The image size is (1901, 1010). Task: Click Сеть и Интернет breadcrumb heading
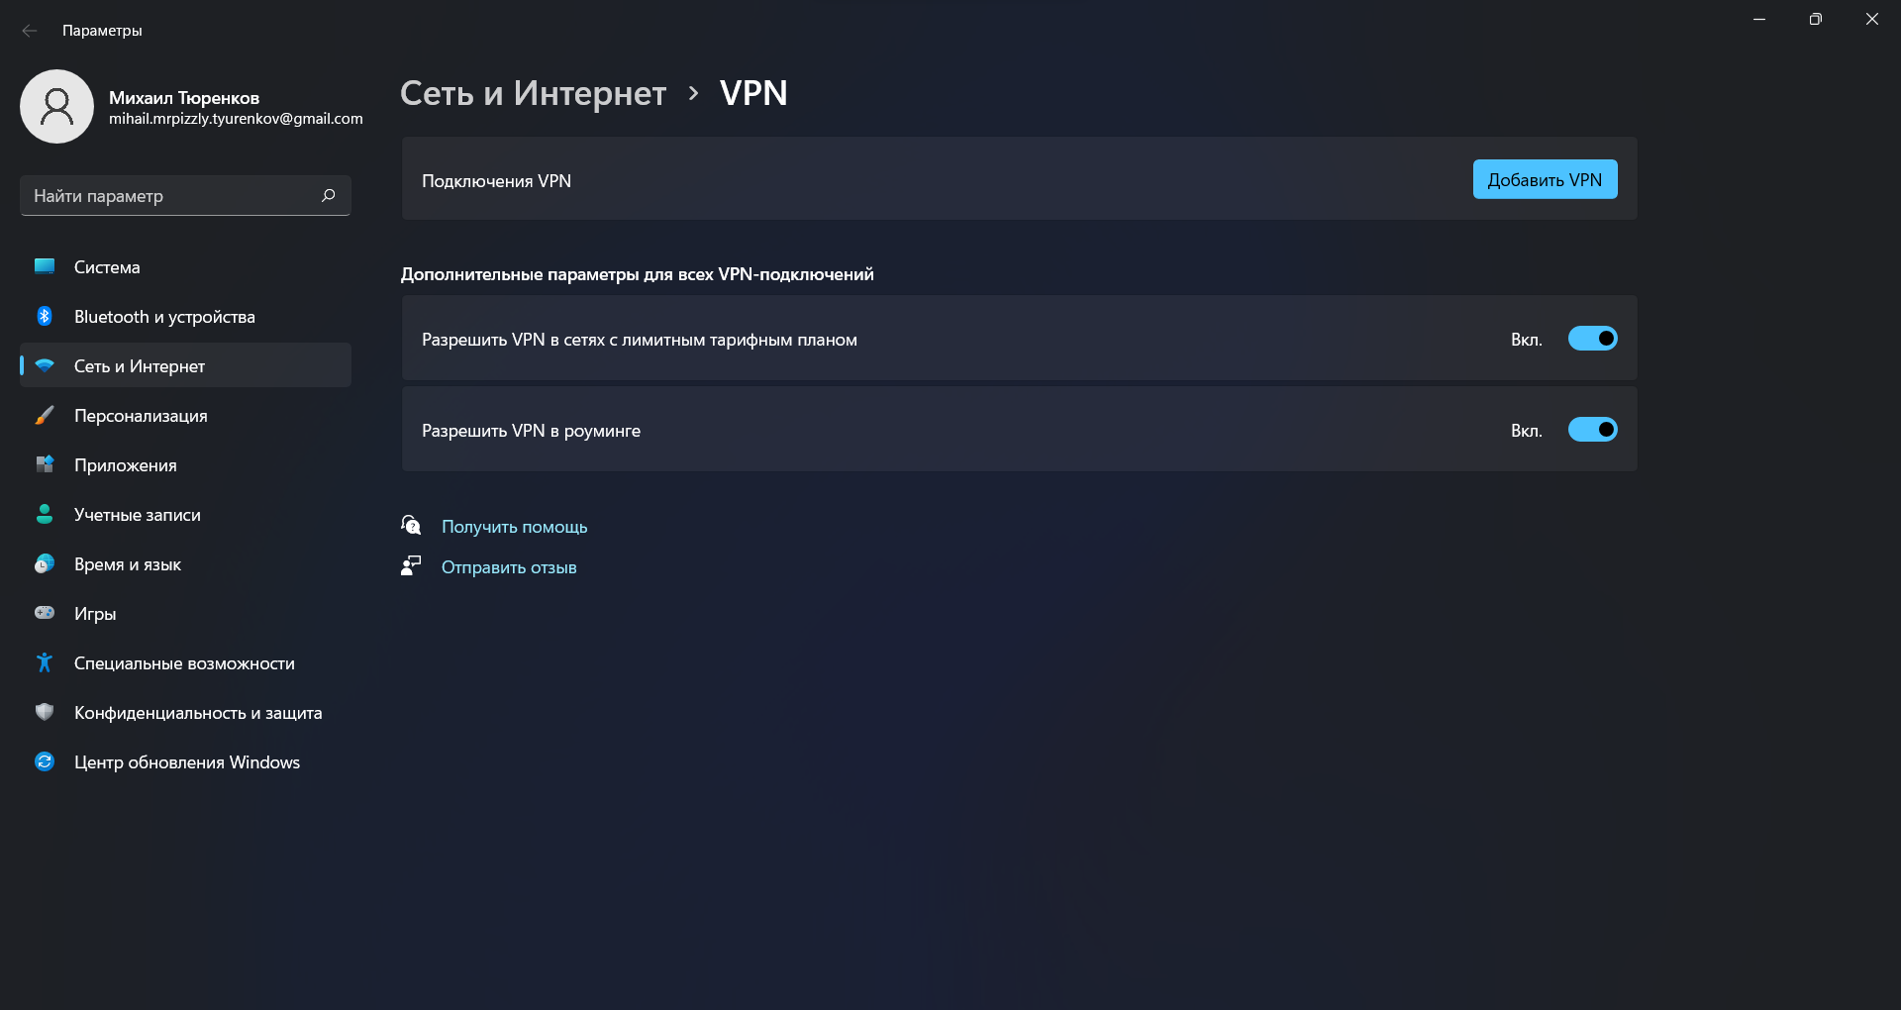(533, 93)
